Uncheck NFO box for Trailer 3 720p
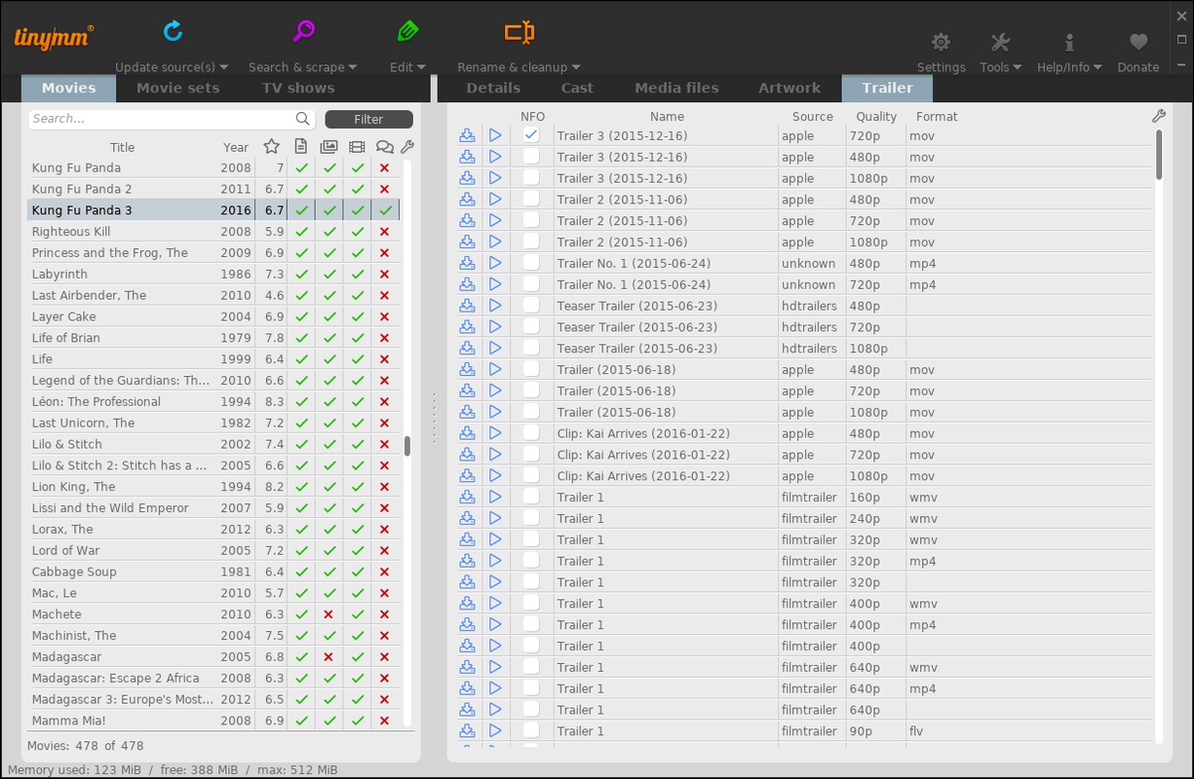The image size is (1194, 779). click(531, 135)
